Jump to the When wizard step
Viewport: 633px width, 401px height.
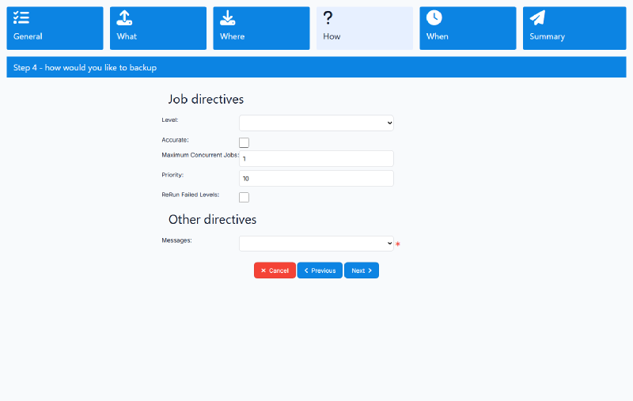point(468,28)
